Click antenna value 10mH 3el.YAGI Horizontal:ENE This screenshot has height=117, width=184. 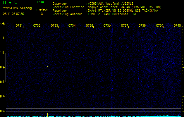click(112, 14)
